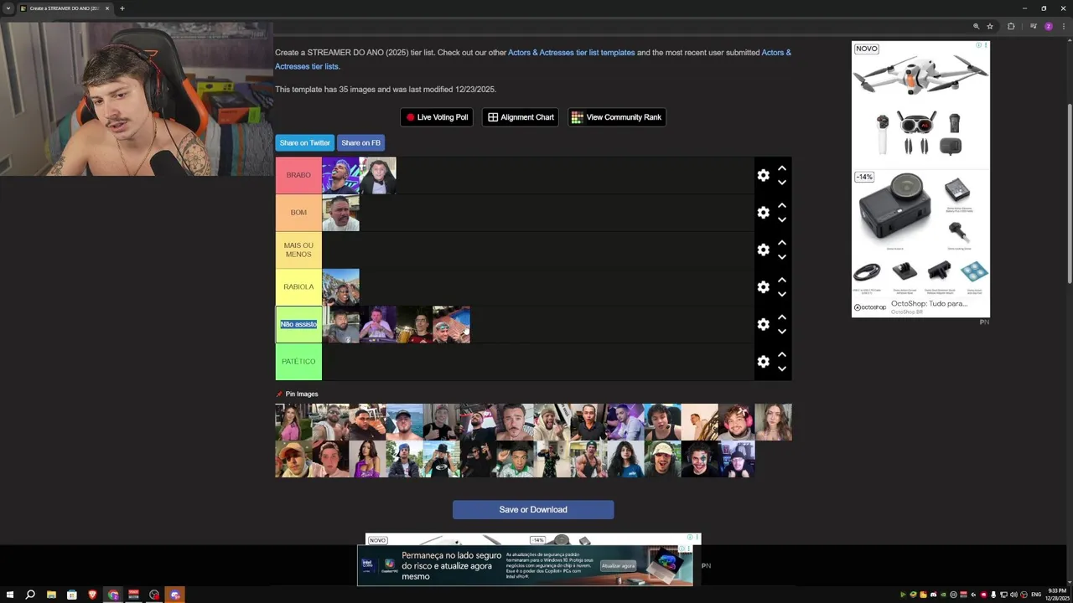Move BRABO row down with arrow
Screen dimensions: 1073x603
(x=781, y=183)
